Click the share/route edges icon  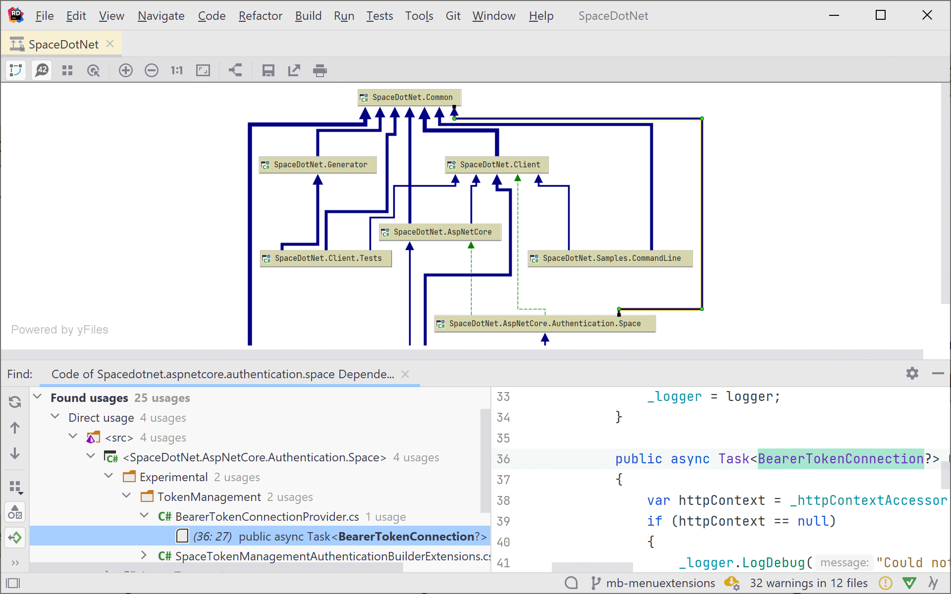tap(235, 70)
